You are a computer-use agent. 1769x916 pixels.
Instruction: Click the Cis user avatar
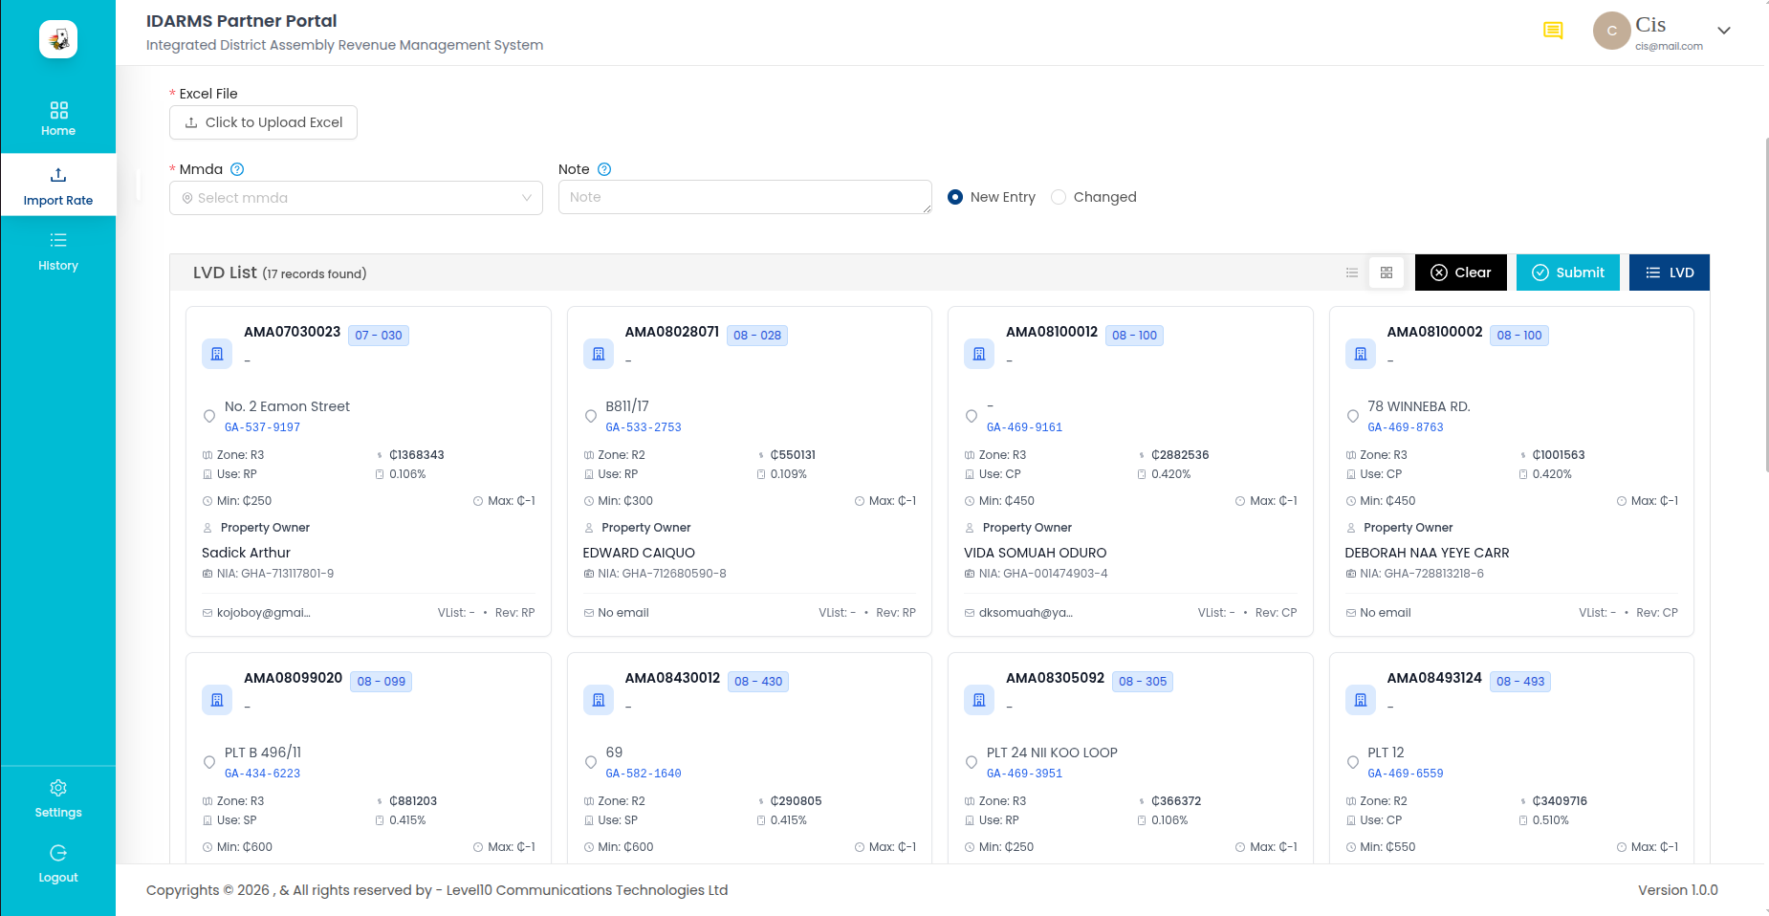[1611, 31]
